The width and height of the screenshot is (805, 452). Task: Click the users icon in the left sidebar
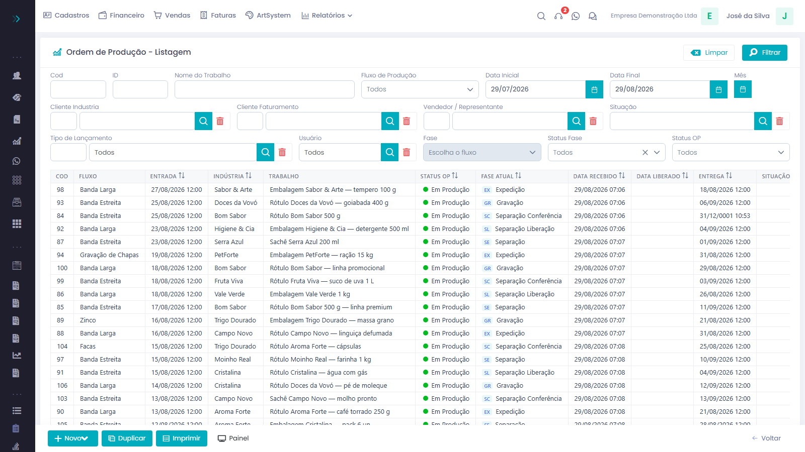tap(17, 76)
